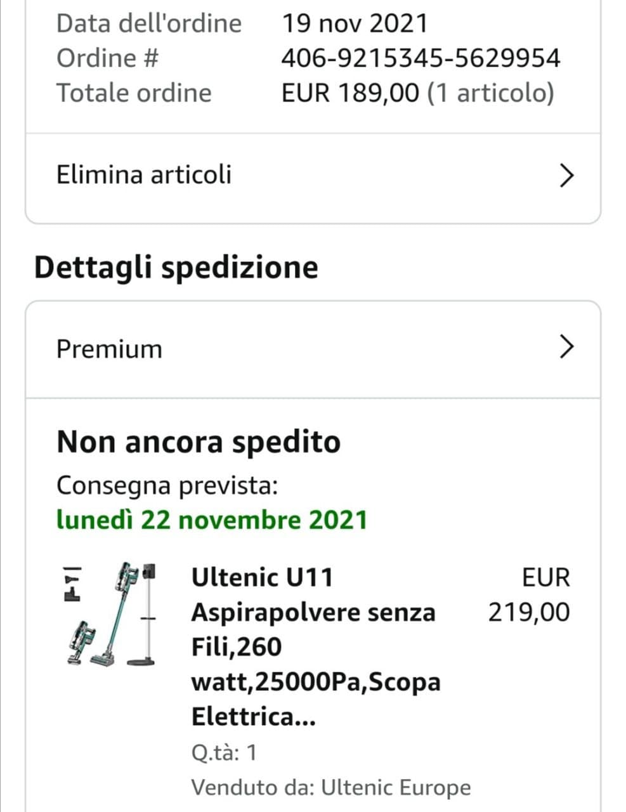626x812 pixels.
Task: Visit the Ultenic Europe seller link
Action: tap(396, 787)
